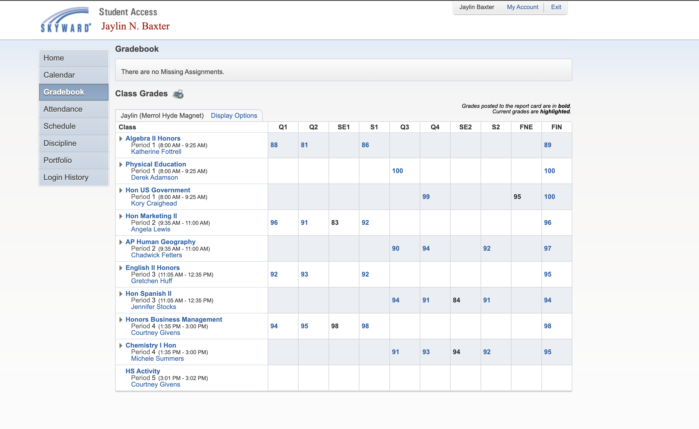Open the AP Human Geography class link
The width and height of the screenshot is (699, 429).
[160, 242]
